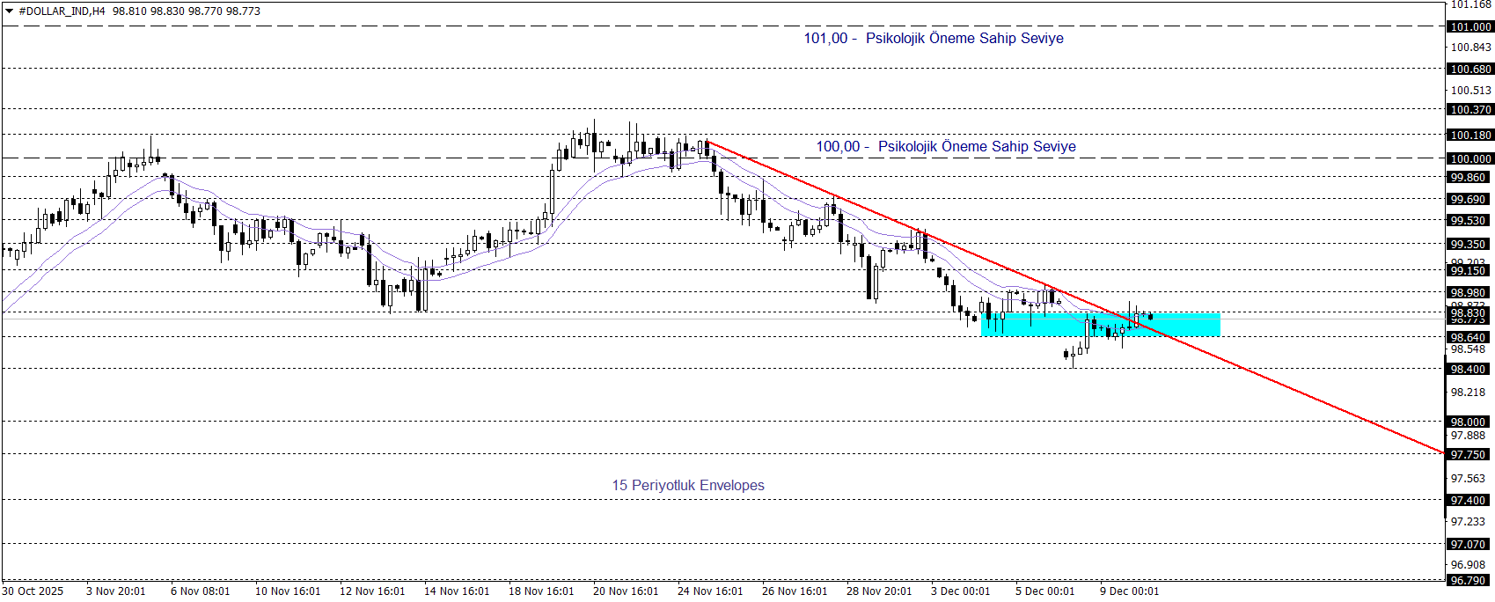Image resolution: width=1495 pixels, height=602 pixels.
Task: Click the #DOLLAR_IND,H4 symbol title
Action: [62, 11]
